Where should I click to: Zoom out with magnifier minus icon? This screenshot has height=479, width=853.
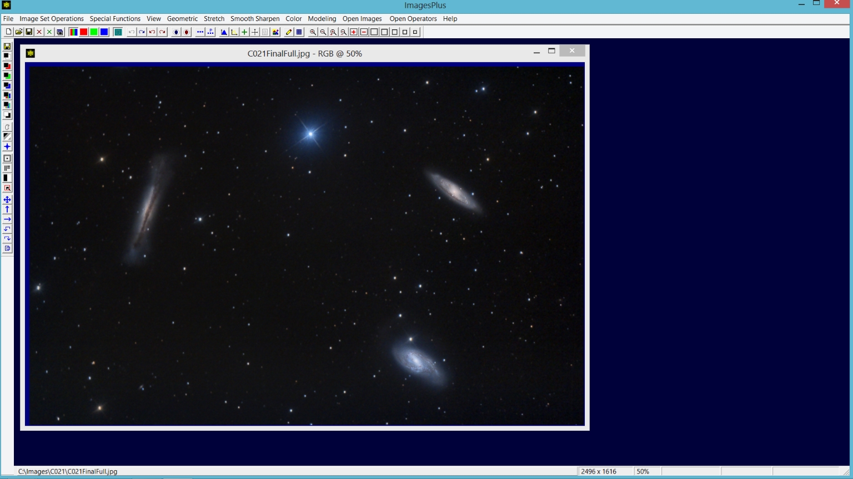[x=323, y=32]
